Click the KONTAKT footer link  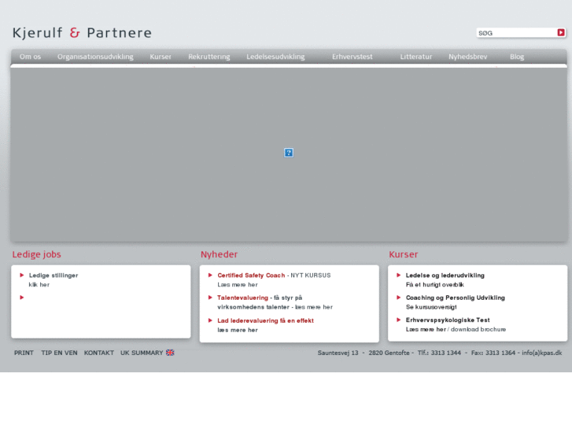[x=99, y=353]
